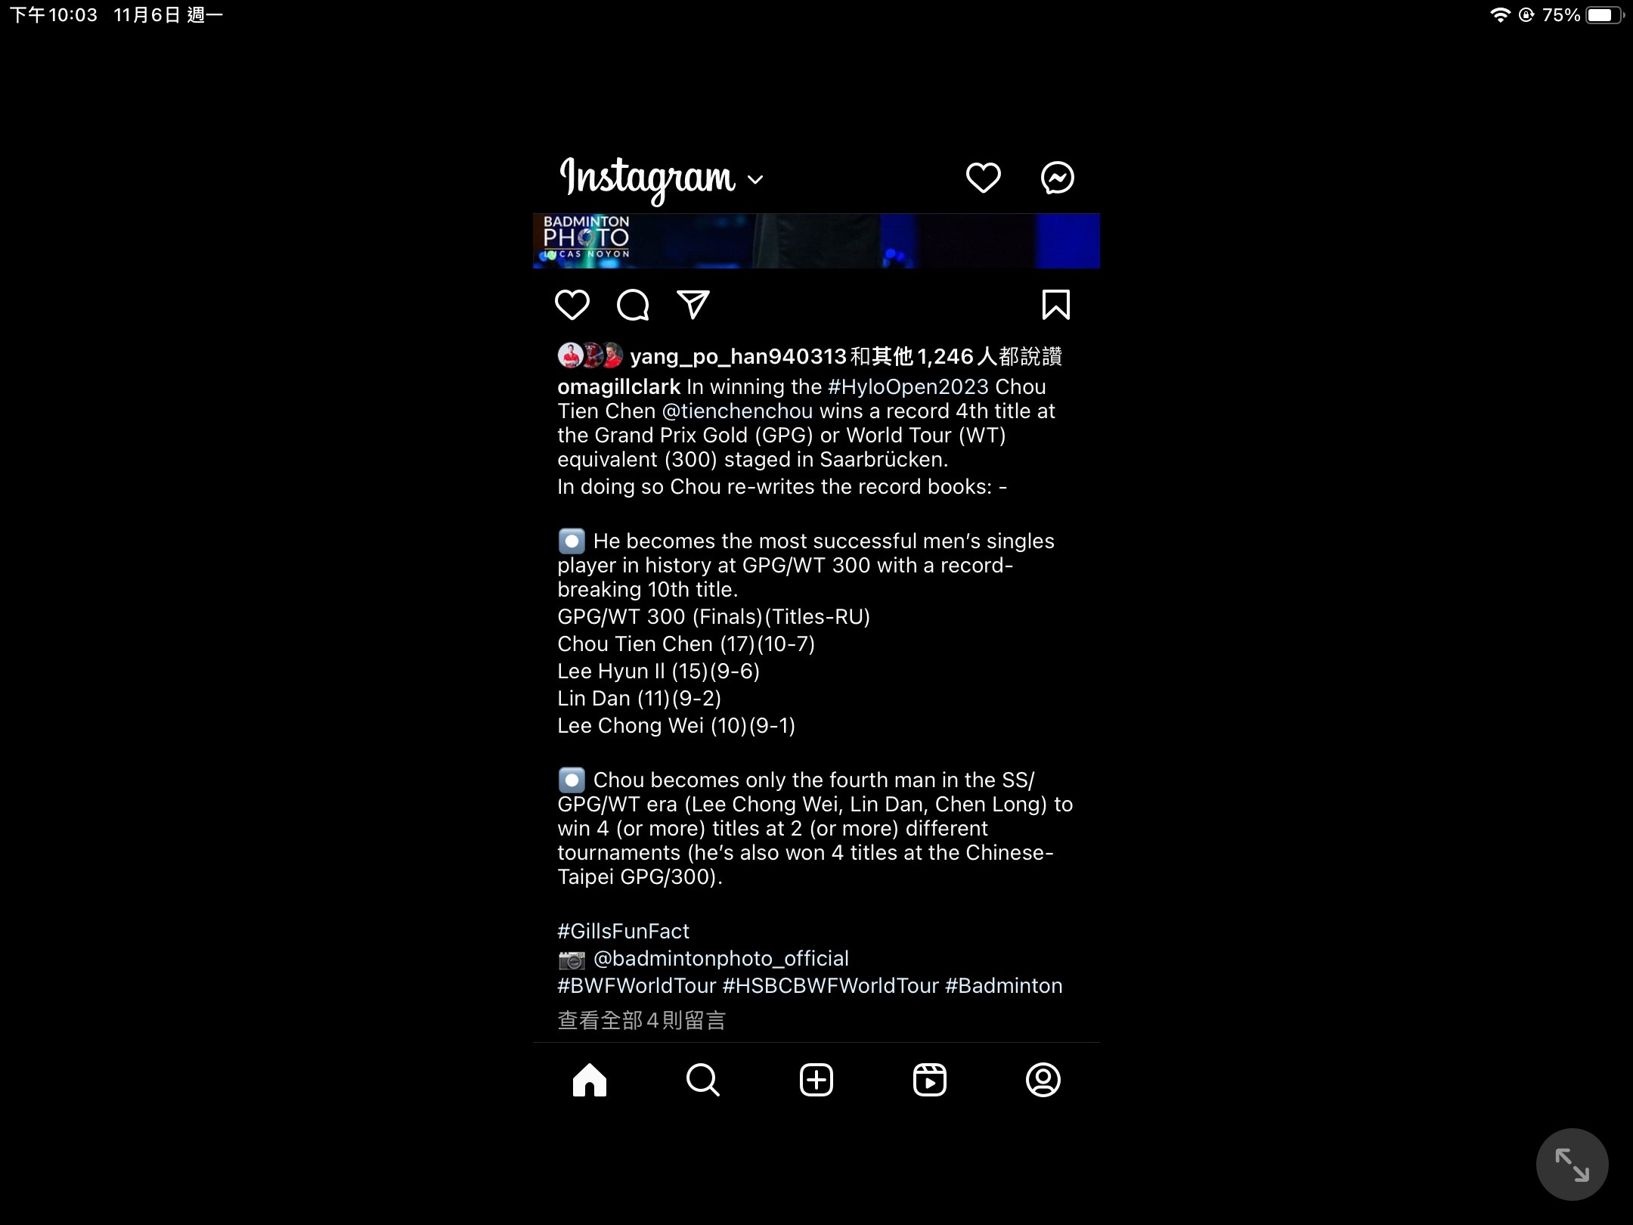Screen dimensions: 1633x1225
Task: Go to the Home tab
Action: click(590, 1080)
